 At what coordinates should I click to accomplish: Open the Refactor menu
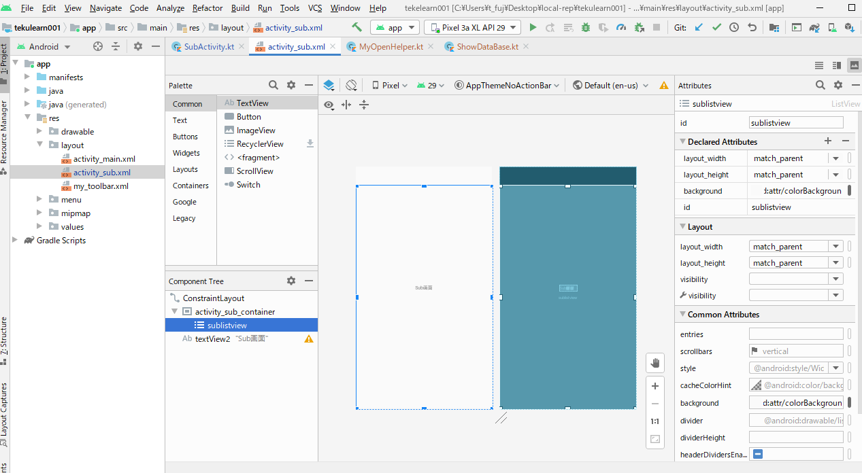208,8
